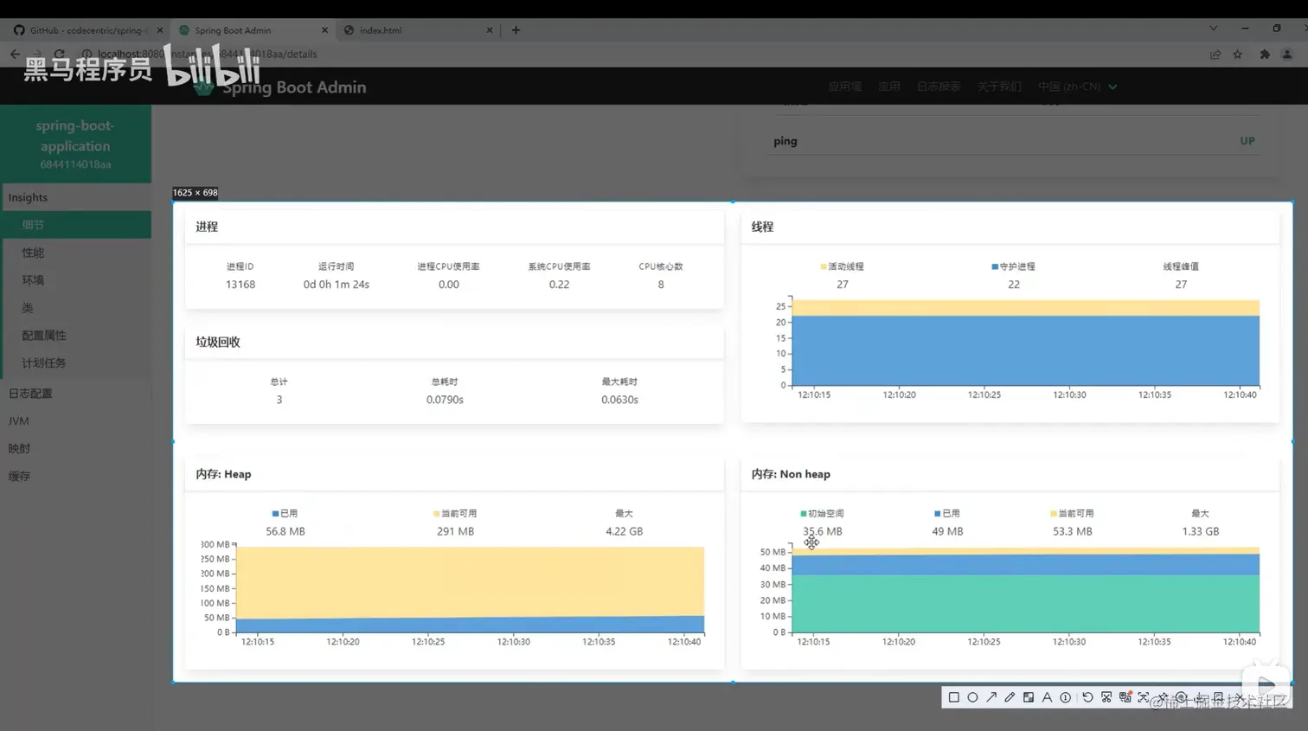
Task: Click the bracketed scan icon in the toolbar
Action: pos(1144,697)
